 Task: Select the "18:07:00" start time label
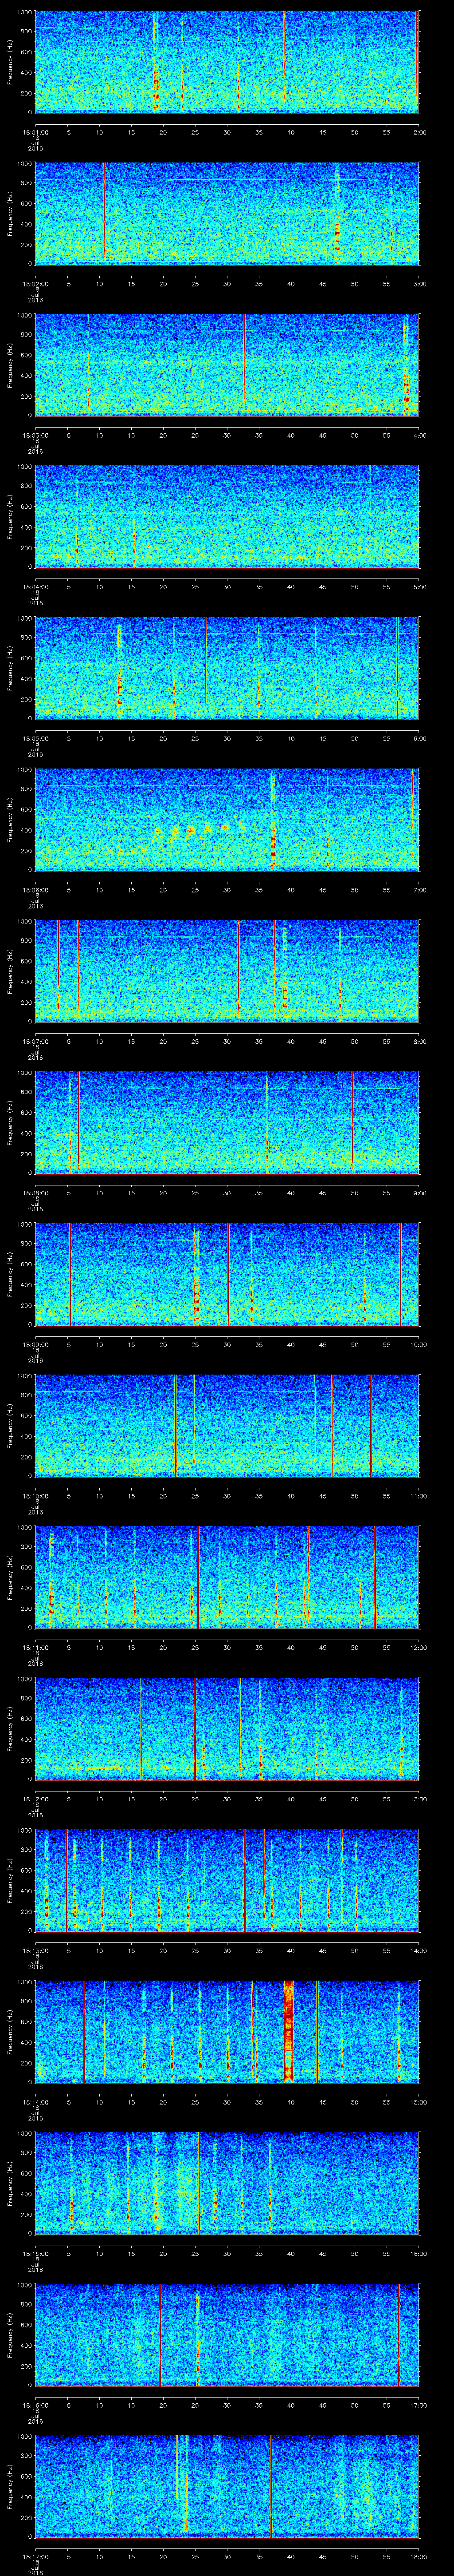(x=35, y=1041)
